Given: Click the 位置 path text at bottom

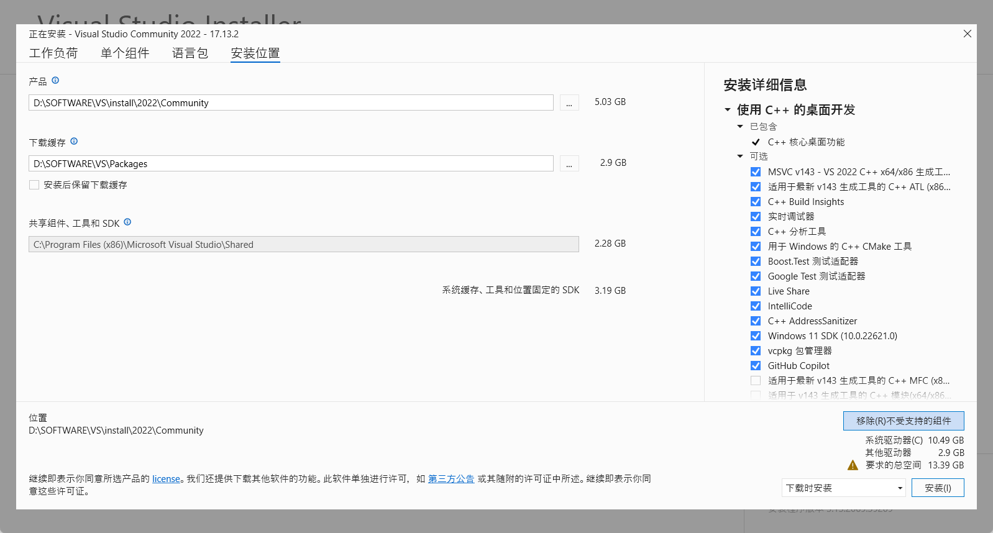Looking at the screenshot, I should coord(116,430).
